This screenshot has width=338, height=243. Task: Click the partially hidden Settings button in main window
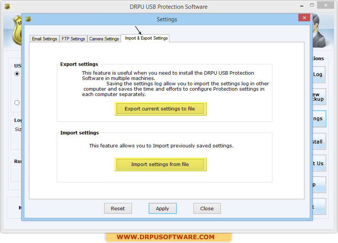319,119
